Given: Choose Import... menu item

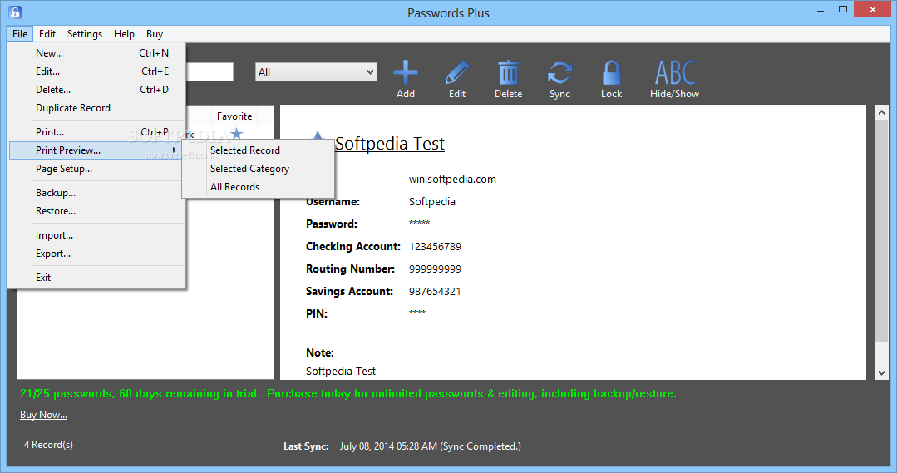Looking at the screenshot, I should (97, 235).
